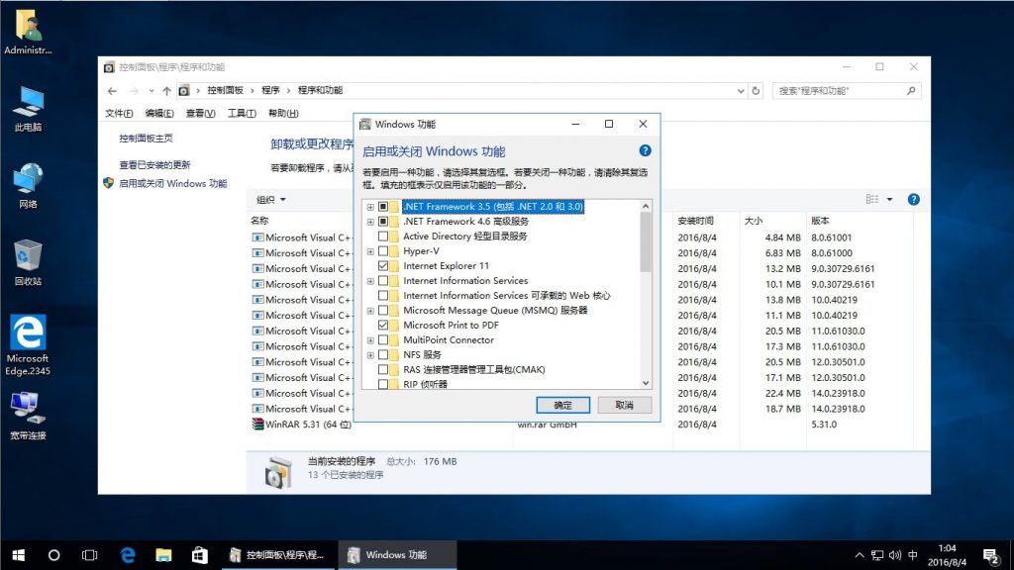Open File Explorer from the taskbar
Image resolution: width=1014 pixels, height=570 pixels.
pos(163,555)
